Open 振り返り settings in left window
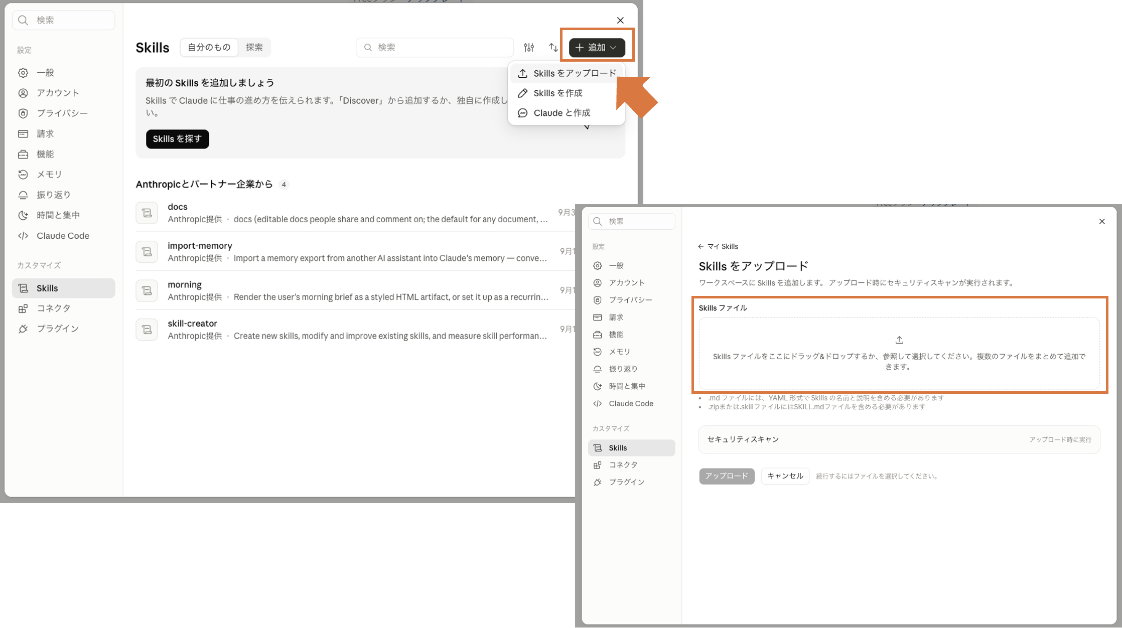 (64, 195)
